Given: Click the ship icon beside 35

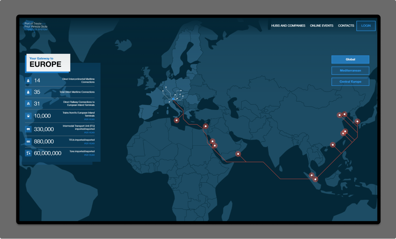Looking at the screenshot, I should (x=28, y=92).
